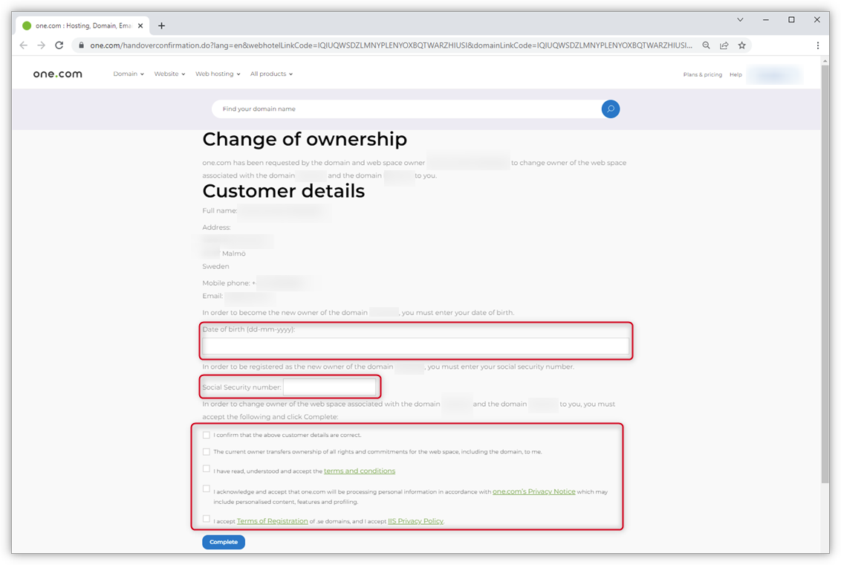The width and height of the screenshot is (841, 565).
Task: Open the Help menu item
Action: (x=736, y=74)
